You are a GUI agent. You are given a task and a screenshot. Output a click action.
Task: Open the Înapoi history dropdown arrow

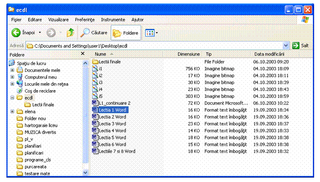[x=40, y=33]
